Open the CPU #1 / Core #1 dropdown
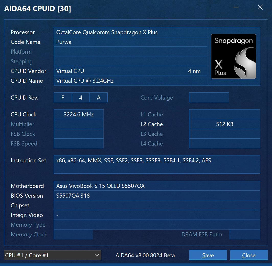 [x=53, y=255]
